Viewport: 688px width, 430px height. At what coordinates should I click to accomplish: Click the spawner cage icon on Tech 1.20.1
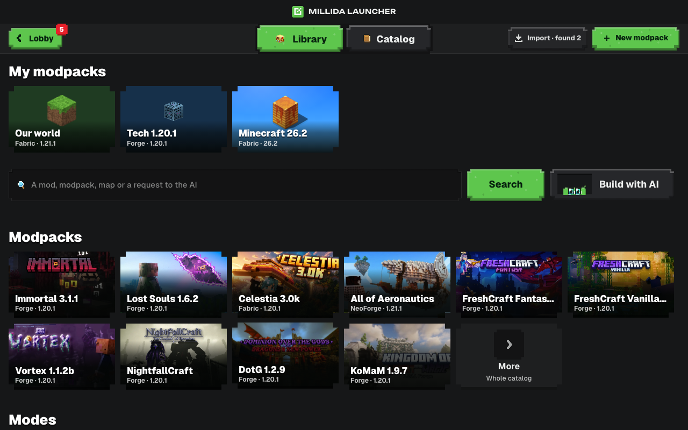tap(174, 111)
